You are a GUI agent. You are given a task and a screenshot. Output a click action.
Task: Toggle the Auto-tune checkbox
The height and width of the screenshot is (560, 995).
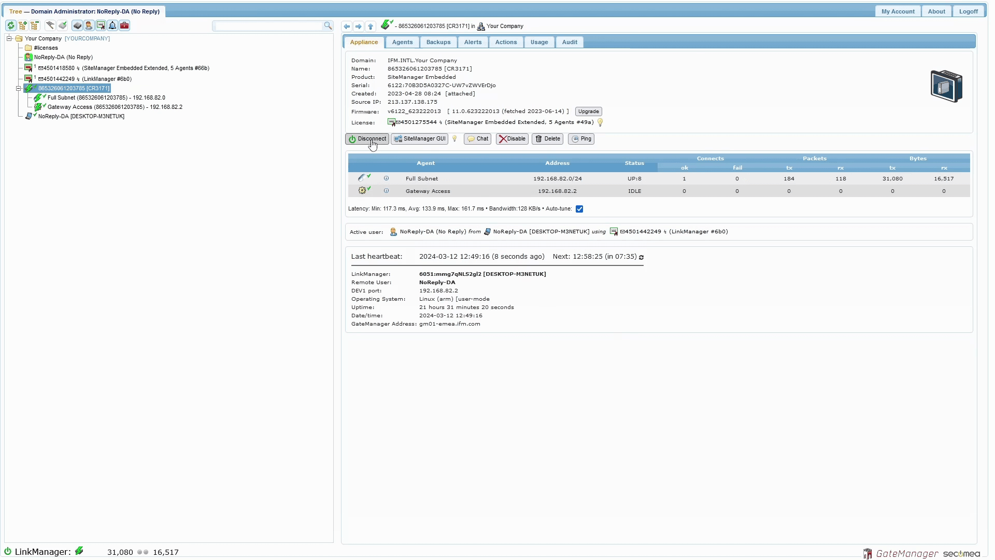(x=579, y=209)
